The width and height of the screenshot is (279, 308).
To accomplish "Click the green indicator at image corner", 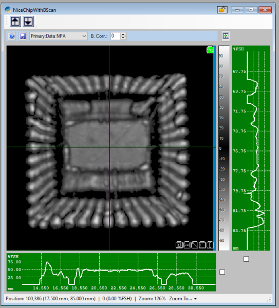I will (210, 50).
